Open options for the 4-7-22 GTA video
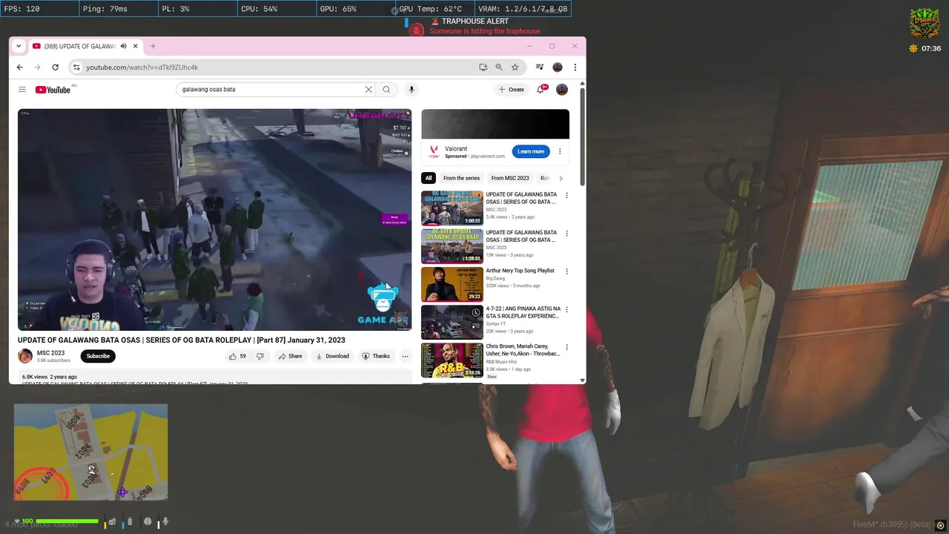 [567, 309]
